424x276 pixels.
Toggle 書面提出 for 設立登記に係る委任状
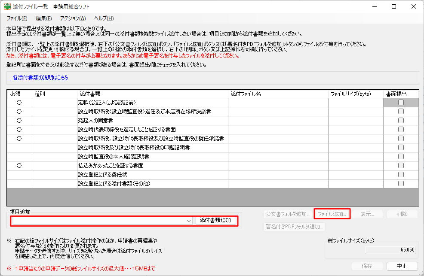[401, 175]
